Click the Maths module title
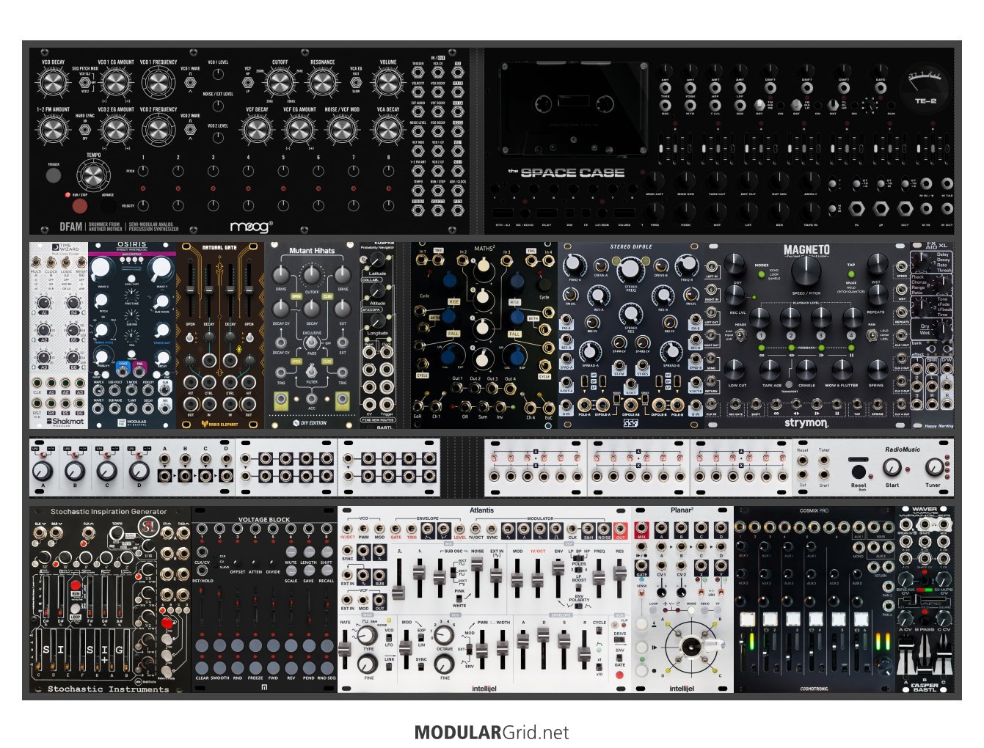 [x=484, y=249]
